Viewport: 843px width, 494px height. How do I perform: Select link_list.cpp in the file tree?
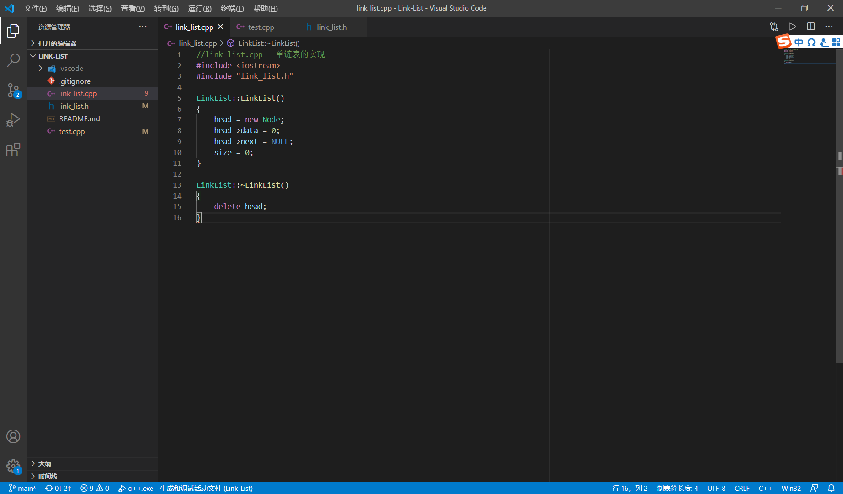click(x=92, y=93)
